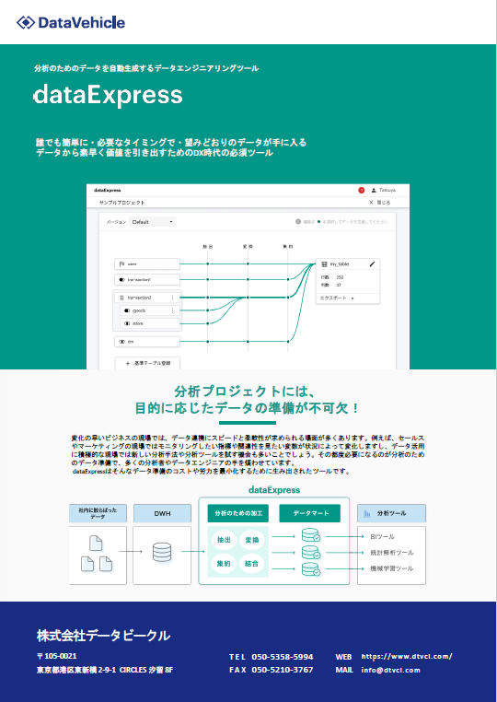This screenshot has width=497, height=702.
Task: Expand the エクスポート dropdown
Action: click(x=337, y=298)
